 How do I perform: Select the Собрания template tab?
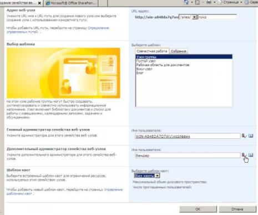[179, 51]
